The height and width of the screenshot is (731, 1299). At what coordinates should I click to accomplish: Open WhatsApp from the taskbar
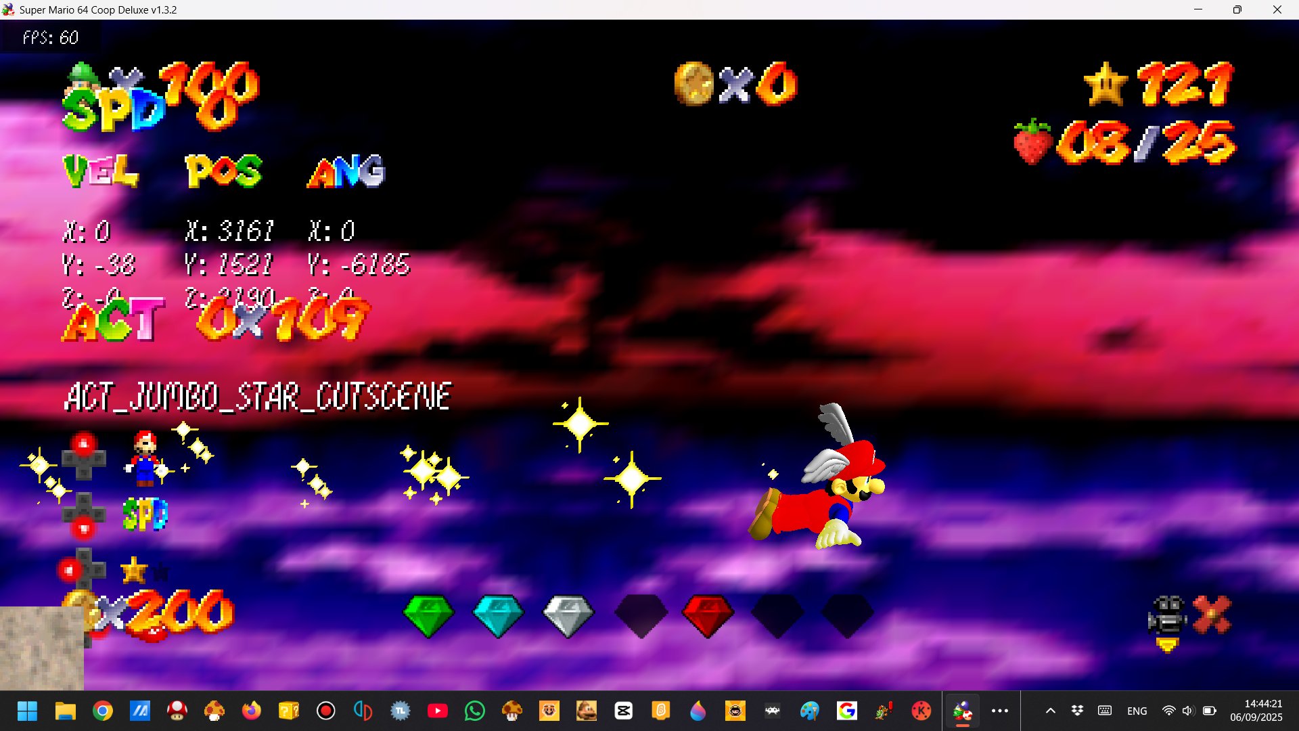click(475, 711)
